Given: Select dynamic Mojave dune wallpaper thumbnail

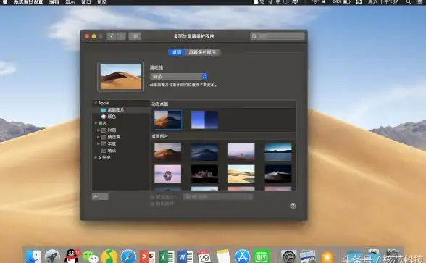Looking at the screenshot, I should tap(167, 120).
